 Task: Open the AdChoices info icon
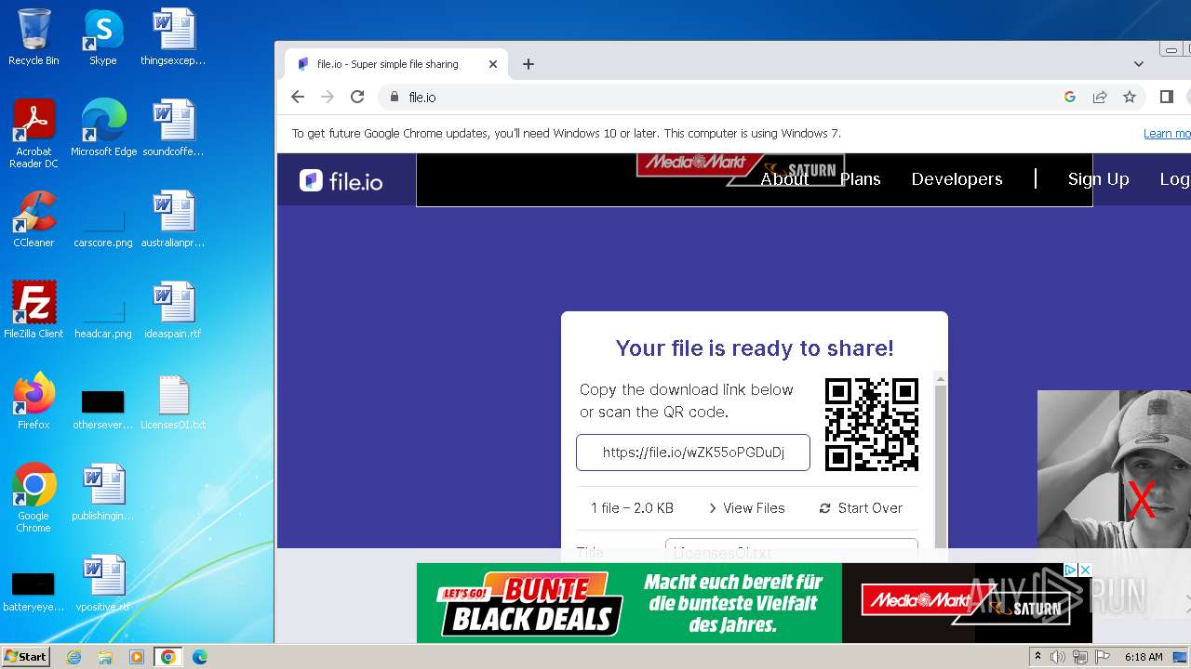pyautogui.click(x=1071, y=570)
